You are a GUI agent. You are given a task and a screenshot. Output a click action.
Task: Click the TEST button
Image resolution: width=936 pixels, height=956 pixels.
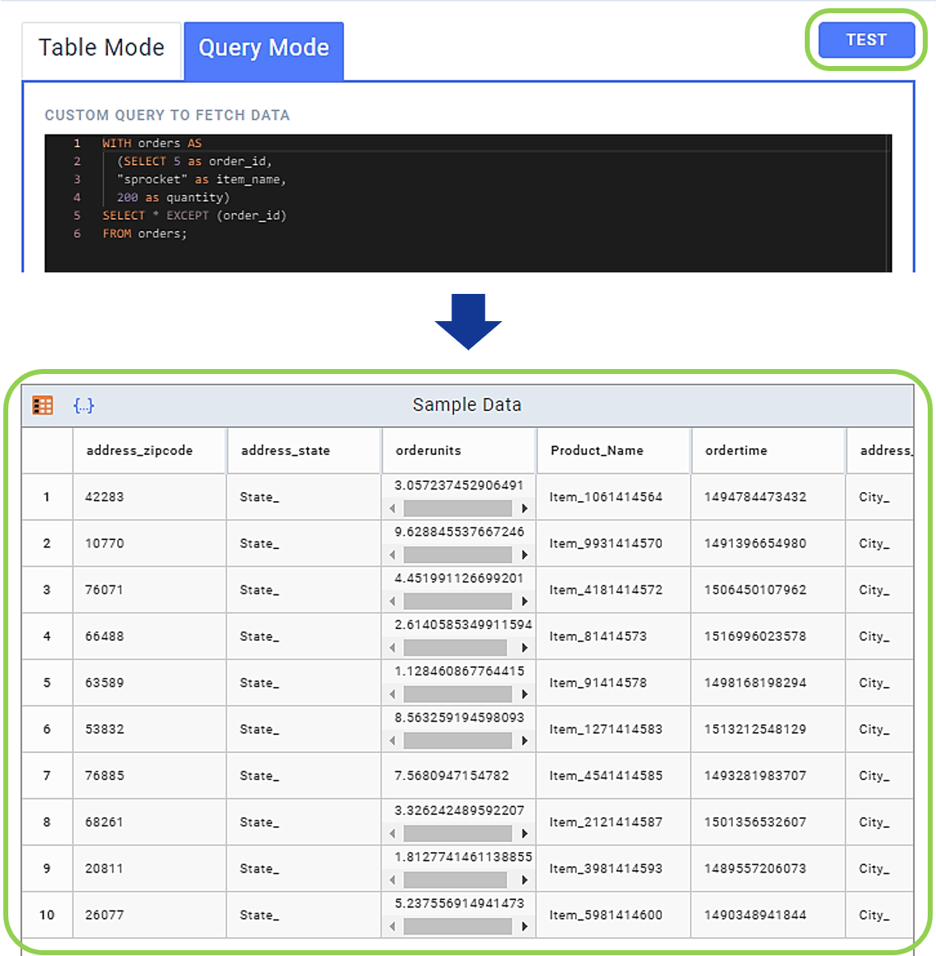[x=866, y=40]
